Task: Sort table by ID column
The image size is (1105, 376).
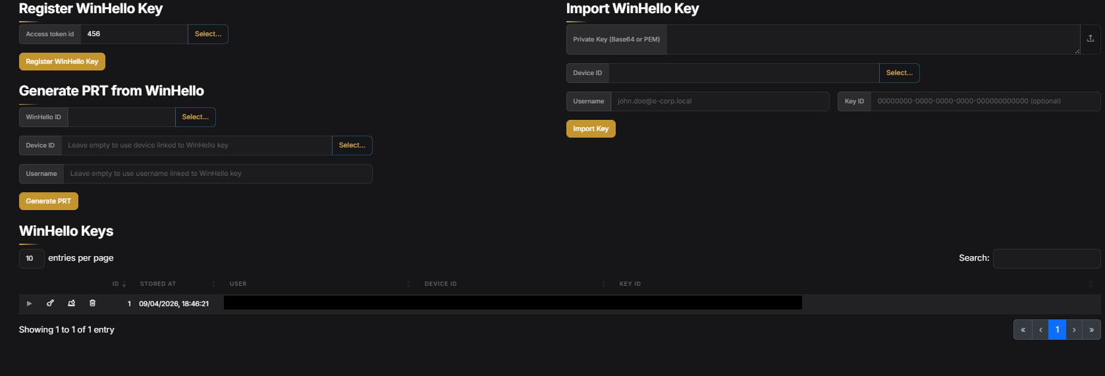Action: click(119, 284)
